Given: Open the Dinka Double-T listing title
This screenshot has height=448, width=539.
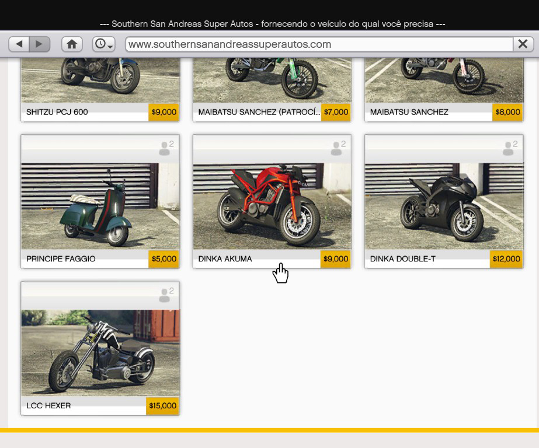Looking at the screenshot, I should click(x=402, y=259).
